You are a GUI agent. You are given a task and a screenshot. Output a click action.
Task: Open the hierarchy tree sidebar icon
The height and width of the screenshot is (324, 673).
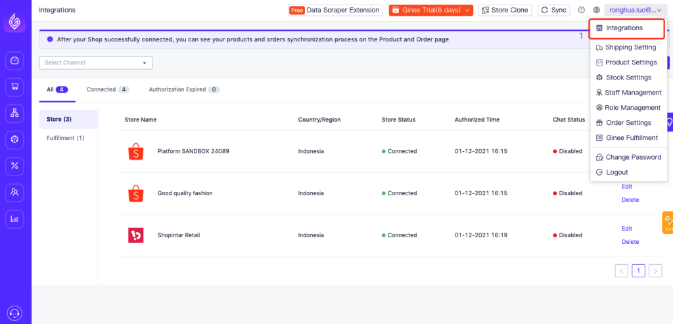coord(14,113)
